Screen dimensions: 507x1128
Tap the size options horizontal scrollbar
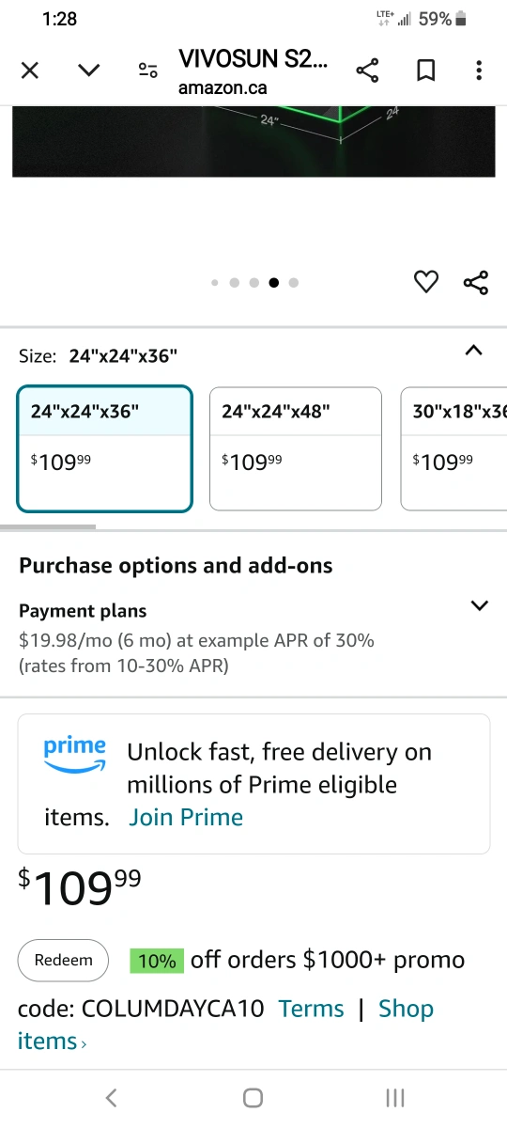click(48, 527)
